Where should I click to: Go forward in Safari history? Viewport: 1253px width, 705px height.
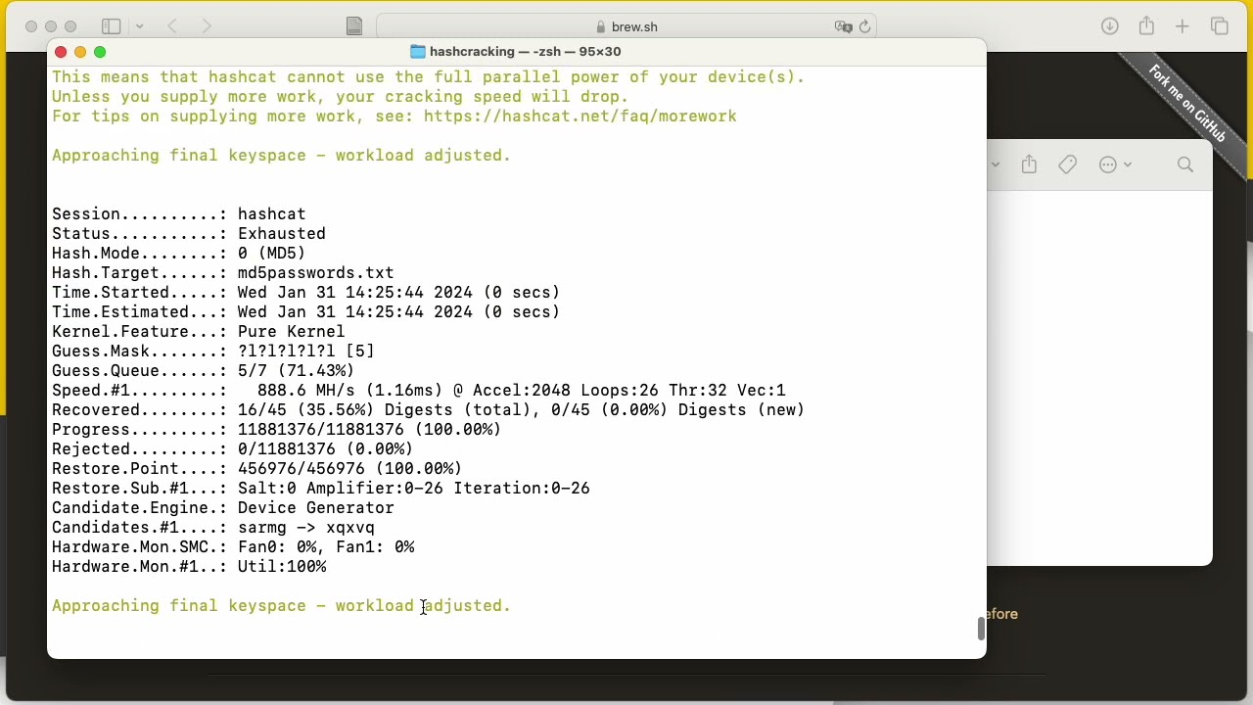point(207,26)
